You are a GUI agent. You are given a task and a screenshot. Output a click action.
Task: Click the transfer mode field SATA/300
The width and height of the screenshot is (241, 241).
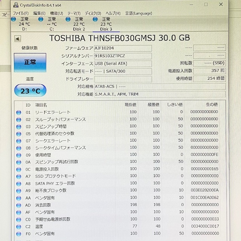(123, 71)
